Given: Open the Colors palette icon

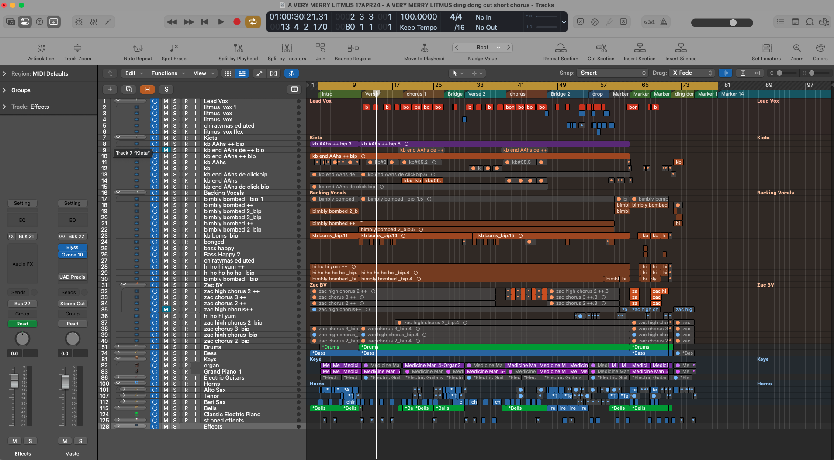Looking at the screenshot, I should click(x=820, y=48).
